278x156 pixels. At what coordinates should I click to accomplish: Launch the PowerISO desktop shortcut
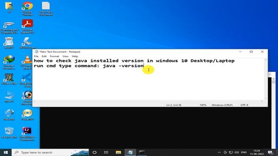pyautogui.click(x=27, y=114)
